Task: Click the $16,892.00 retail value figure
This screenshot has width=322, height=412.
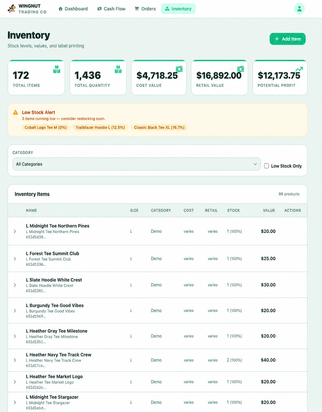Action: coord(219,76)
